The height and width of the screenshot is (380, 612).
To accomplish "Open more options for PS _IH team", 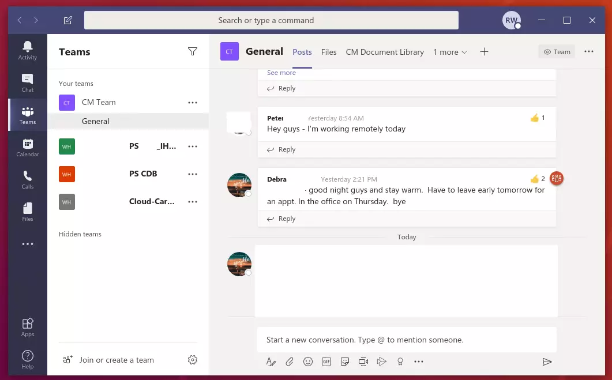I will click(193, 146).
